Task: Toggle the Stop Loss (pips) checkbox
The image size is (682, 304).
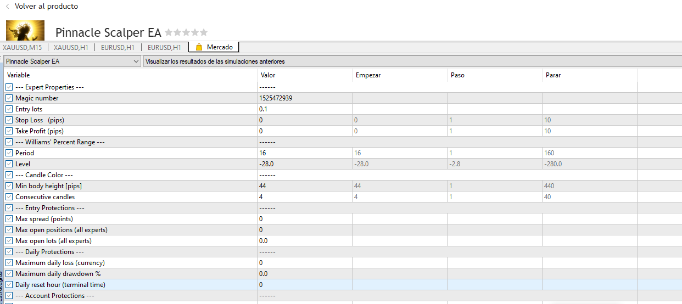Action: tap(9, 120)
